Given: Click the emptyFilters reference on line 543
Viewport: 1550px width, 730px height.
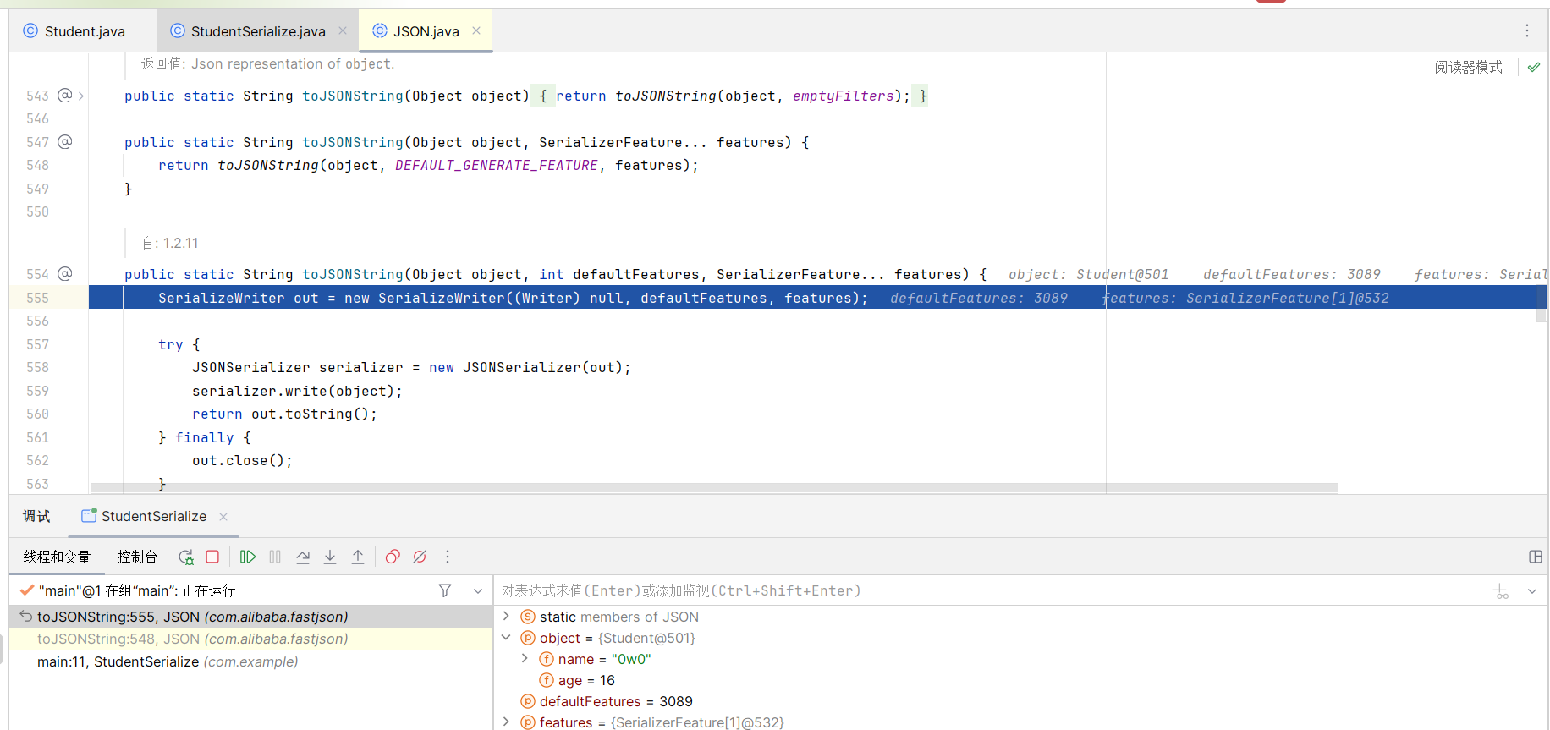Looking at the screenshot, I should pos(843,96).
